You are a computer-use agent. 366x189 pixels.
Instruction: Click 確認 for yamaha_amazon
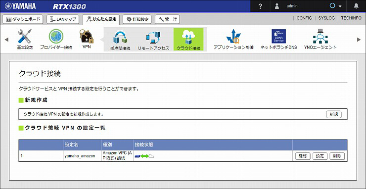pyautogui.click(x=303, y=156)
